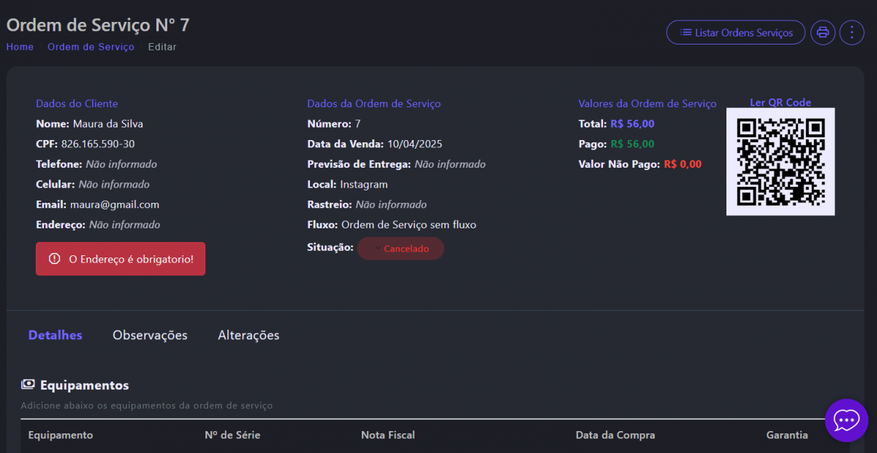Open the chat support bubble
Viewport: 877px width, 453px height.
click(x=846, y=420)
